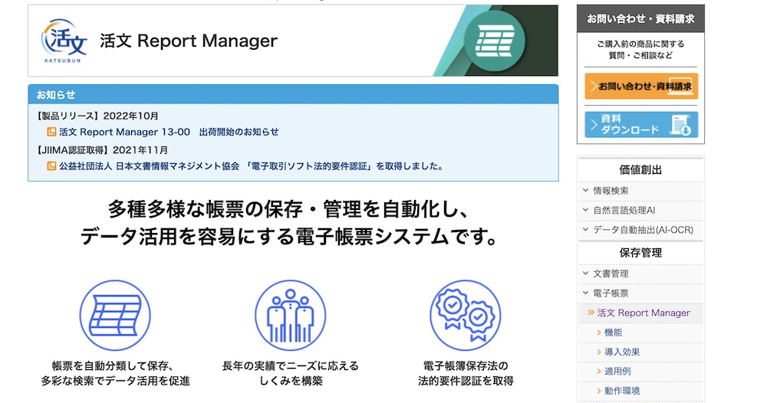Click the orange お問い合わせ・資料請求 button
Image resolution: width=767 pixels, height=403 pixels.
point(640,86)
